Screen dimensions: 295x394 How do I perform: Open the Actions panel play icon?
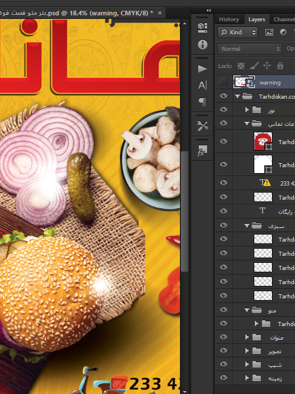202,69
